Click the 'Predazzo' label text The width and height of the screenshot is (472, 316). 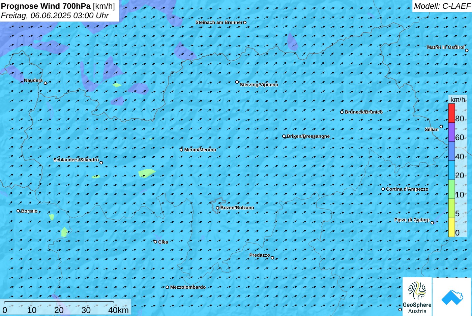coord(260,255)
